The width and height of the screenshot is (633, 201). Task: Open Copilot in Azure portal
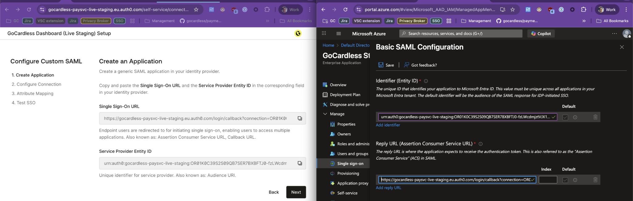(541, 34)
